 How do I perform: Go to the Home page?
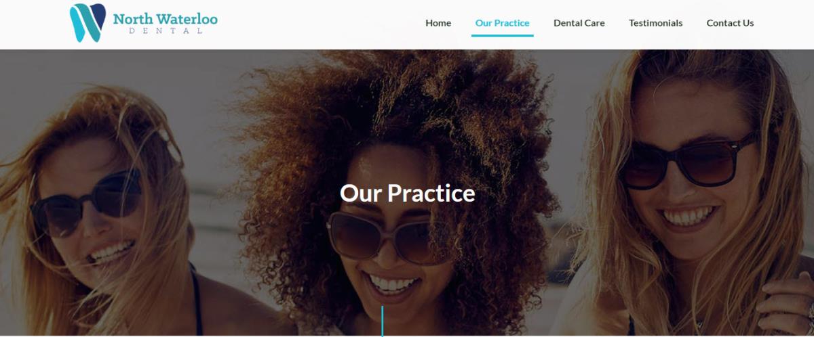click(438, 23)
